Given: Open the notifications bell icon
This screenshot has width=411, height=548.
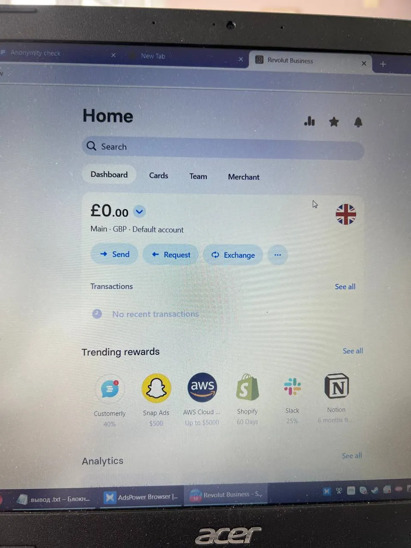Looking at the screenshot, I should coord(358,122).
